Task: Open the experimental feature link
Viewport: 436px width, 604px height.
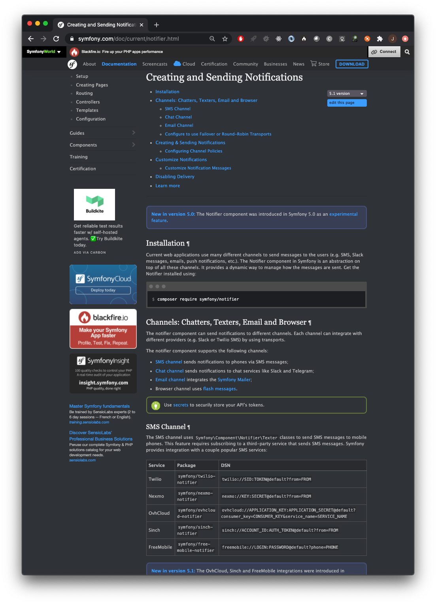Action: 343,214
